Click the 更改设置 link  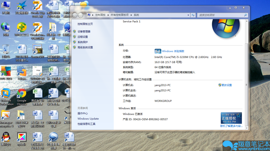click(226, 85)
